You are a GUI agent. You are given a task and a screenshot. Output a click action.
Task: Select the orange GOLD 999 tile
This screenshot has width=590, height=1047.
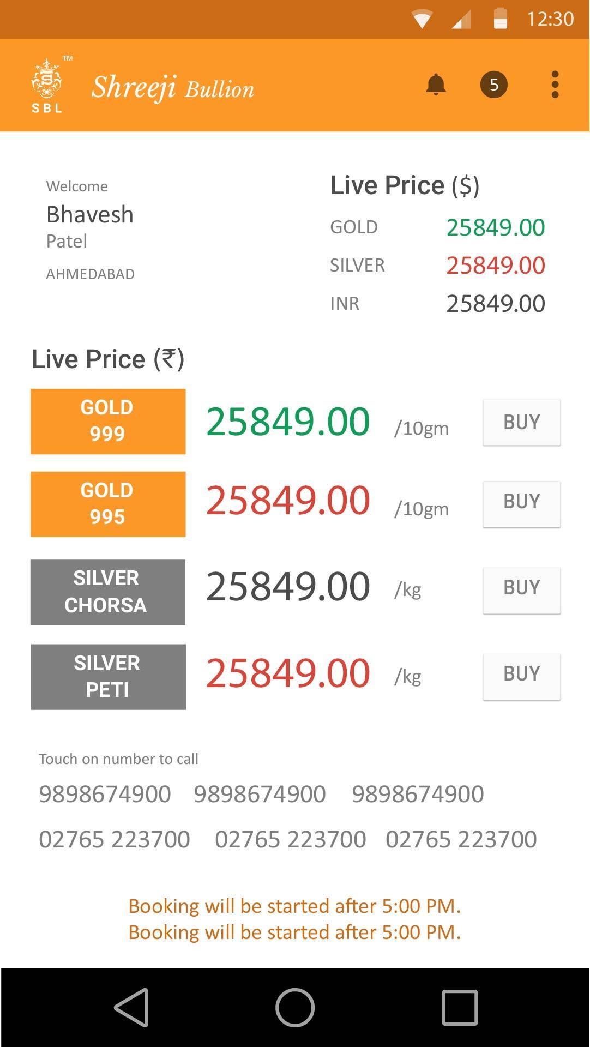click(x=108, y=421)
